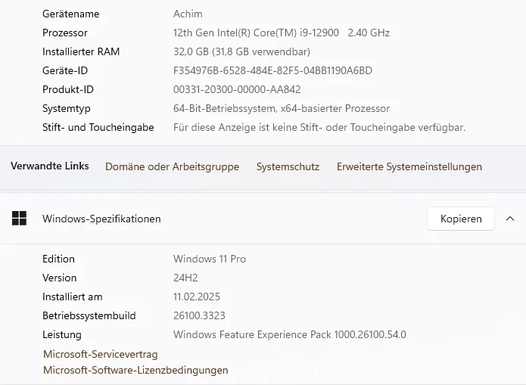Click the version value 24H2

[185, 278]
